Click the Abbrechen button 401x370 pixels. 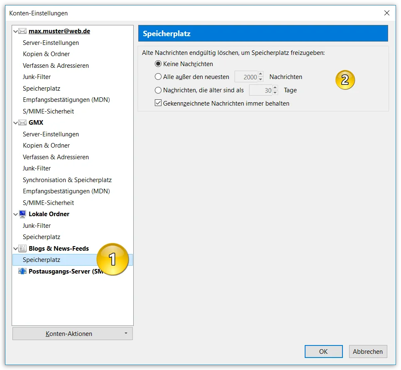pyautogui.click(x=368, y=352)
